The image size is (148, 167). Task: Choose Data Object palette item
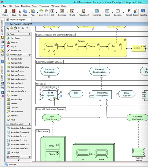click(x=15, y=152)
